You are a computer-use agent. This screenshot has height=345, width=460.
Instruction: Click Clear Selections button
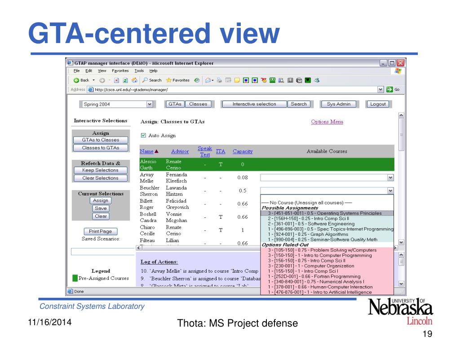tap(100, 178)
